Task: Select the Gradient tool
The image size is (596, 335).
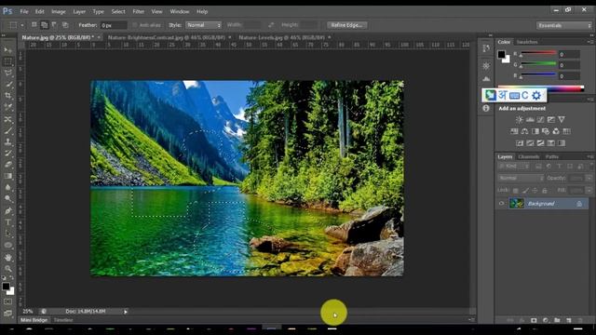Action: [x=7, y=176]
